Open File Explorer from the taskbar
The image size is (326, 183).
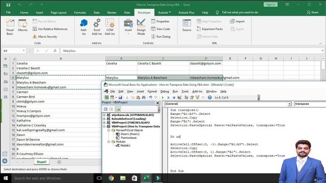123,178
